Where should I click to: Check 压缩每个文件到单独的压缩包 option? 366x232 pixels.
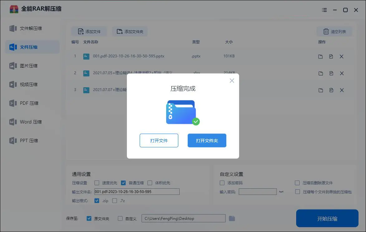(297, 192)
